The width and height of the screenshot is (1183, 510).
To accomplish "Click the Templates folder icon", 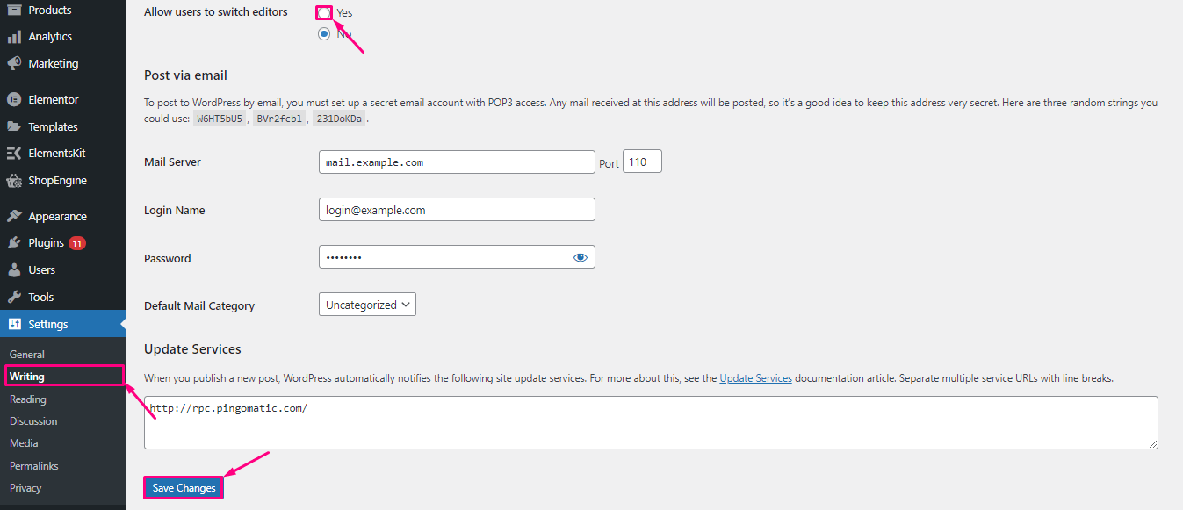I will (14, 126).
